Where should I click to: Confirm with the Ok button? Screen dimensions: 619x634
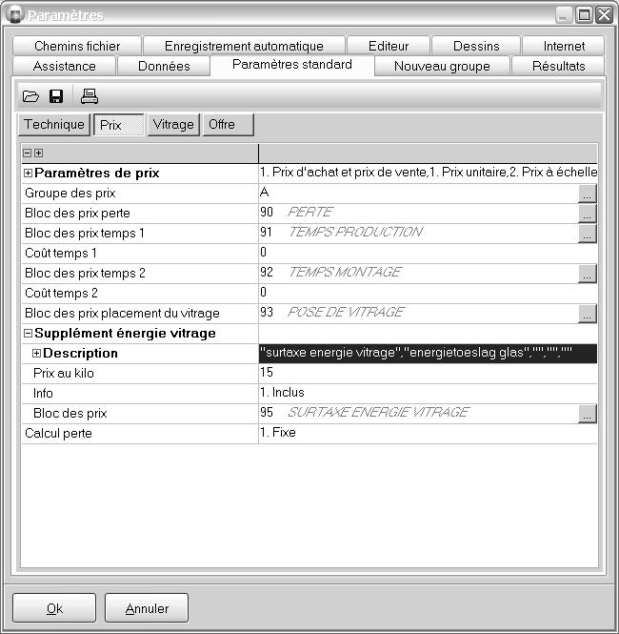54,607
